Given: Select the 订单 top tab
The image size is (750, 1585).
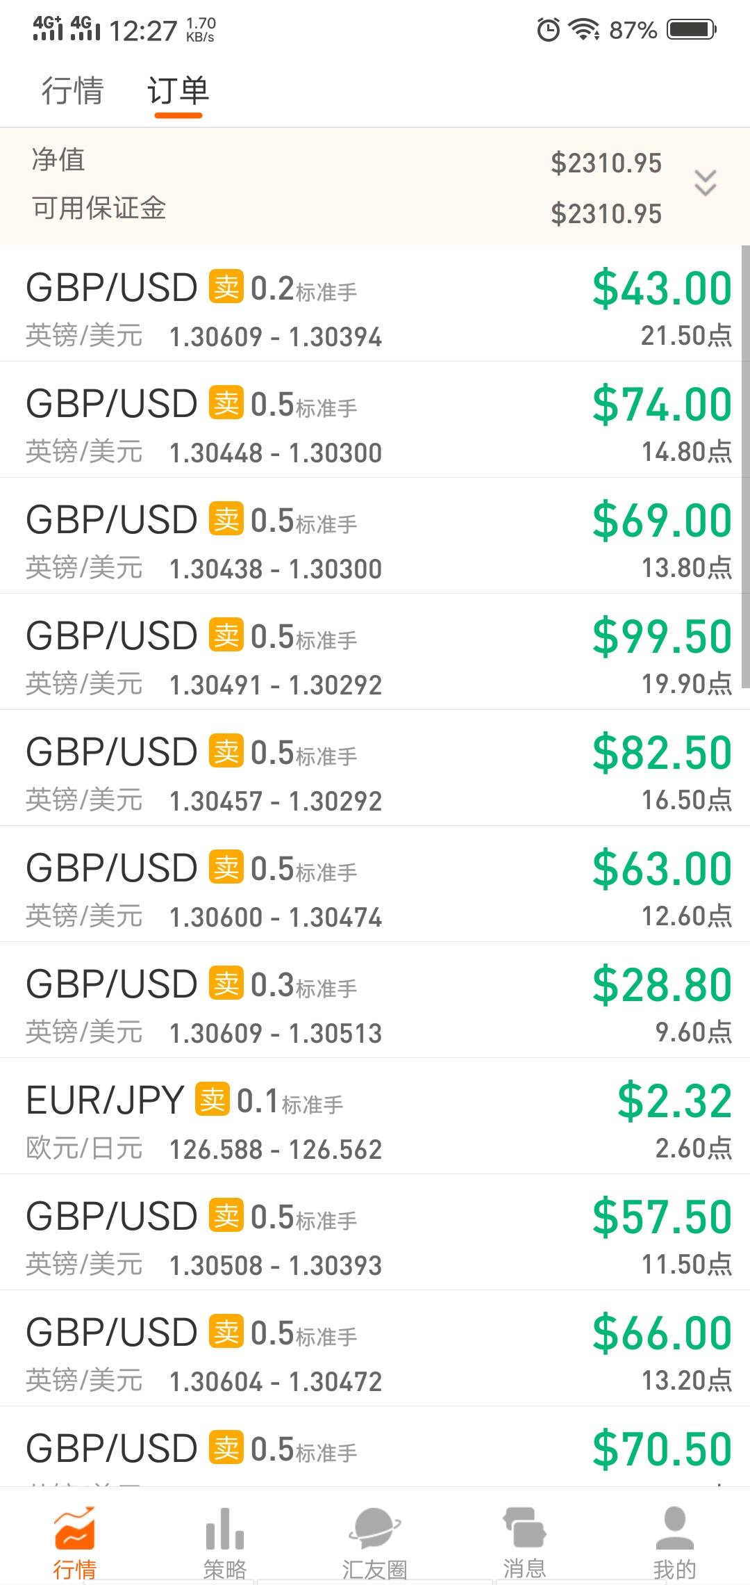Looking at the screenshot, I should (178, 91).
